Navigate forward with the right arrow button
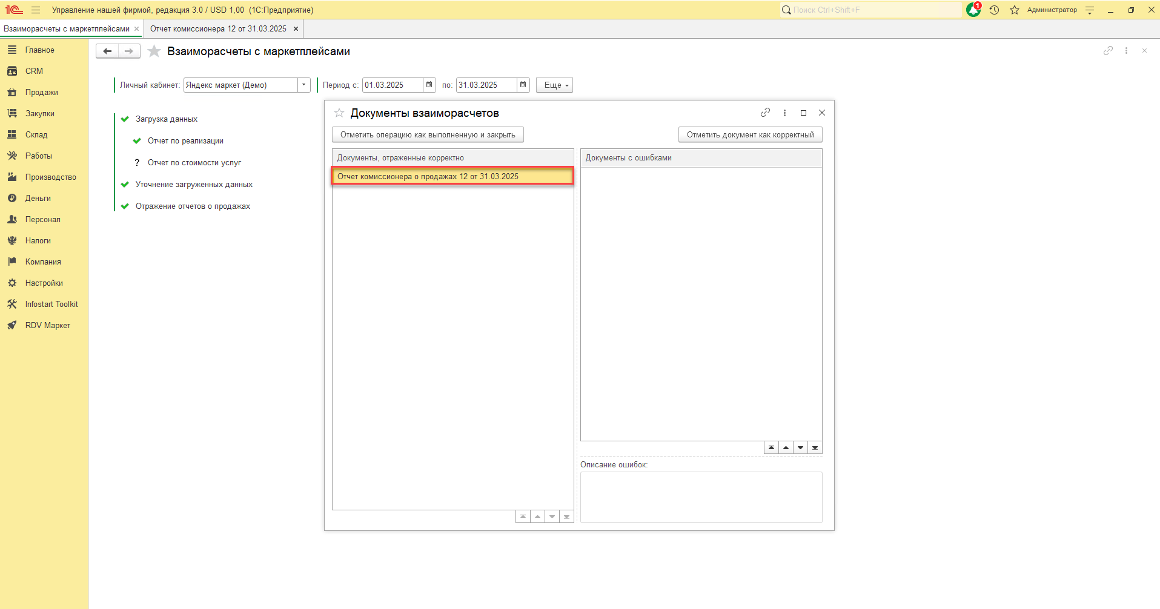1160x609 pixels. (129, 51)
